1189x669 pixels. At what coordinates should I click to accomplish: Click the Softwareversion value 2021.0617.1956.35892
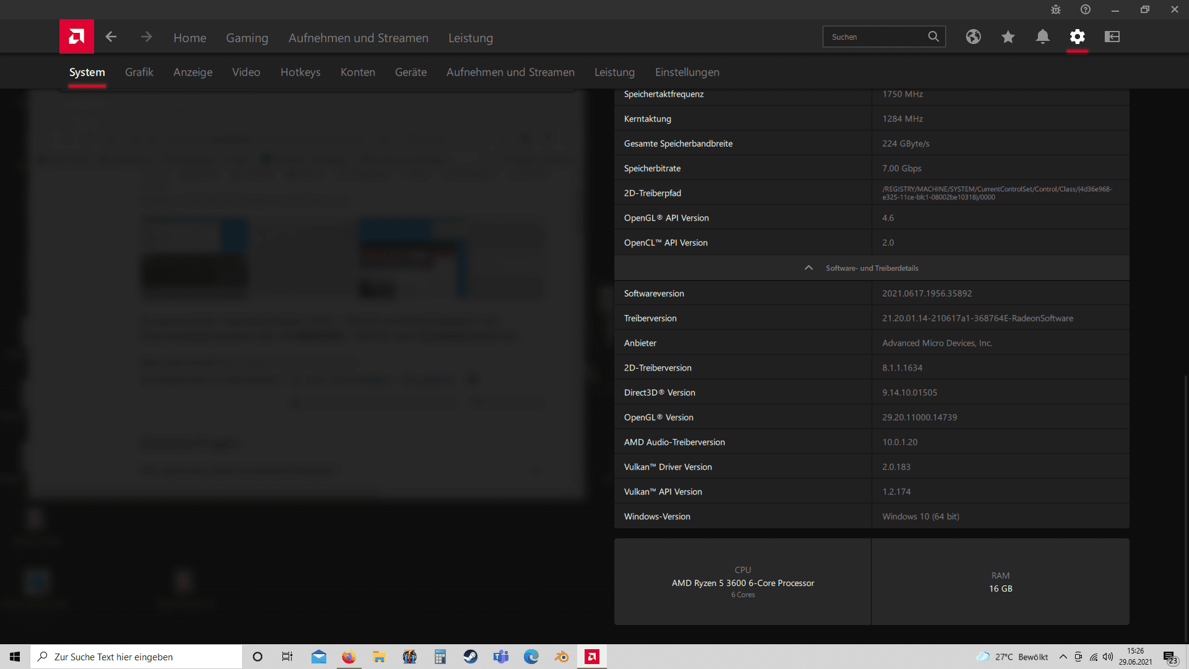(x=926, y=293)
